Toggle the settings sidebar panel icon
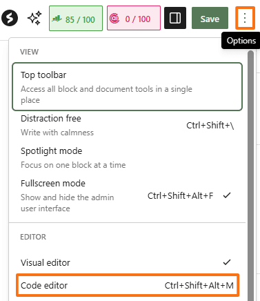Screen dimensions: 260x301 tap(175, 18)
